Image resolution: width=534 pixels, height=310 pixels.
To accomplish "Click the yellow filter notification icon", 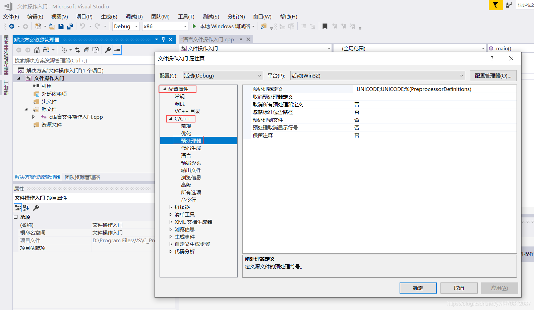I will pos(495,5).
